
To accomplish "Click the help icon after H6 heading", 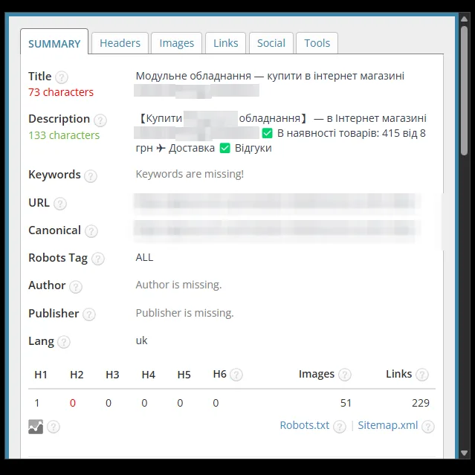I will 236,375.
